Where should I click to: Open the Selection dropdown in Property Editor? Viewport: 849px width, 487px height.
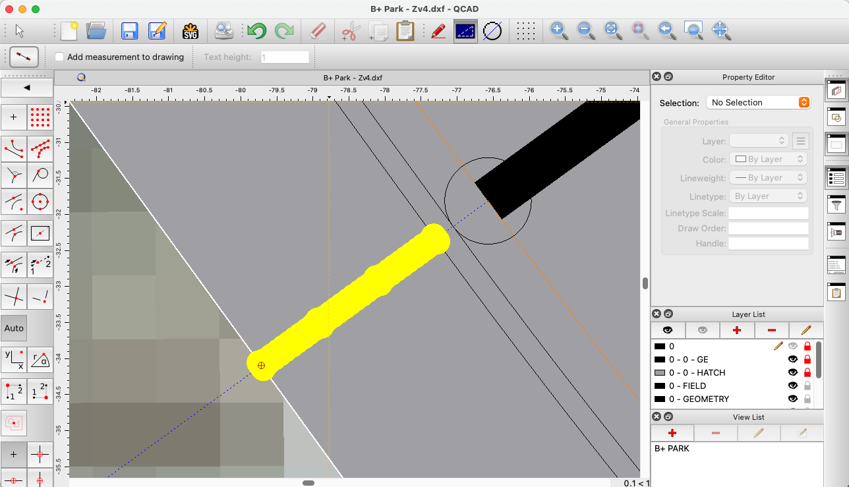tap(758, 102)
